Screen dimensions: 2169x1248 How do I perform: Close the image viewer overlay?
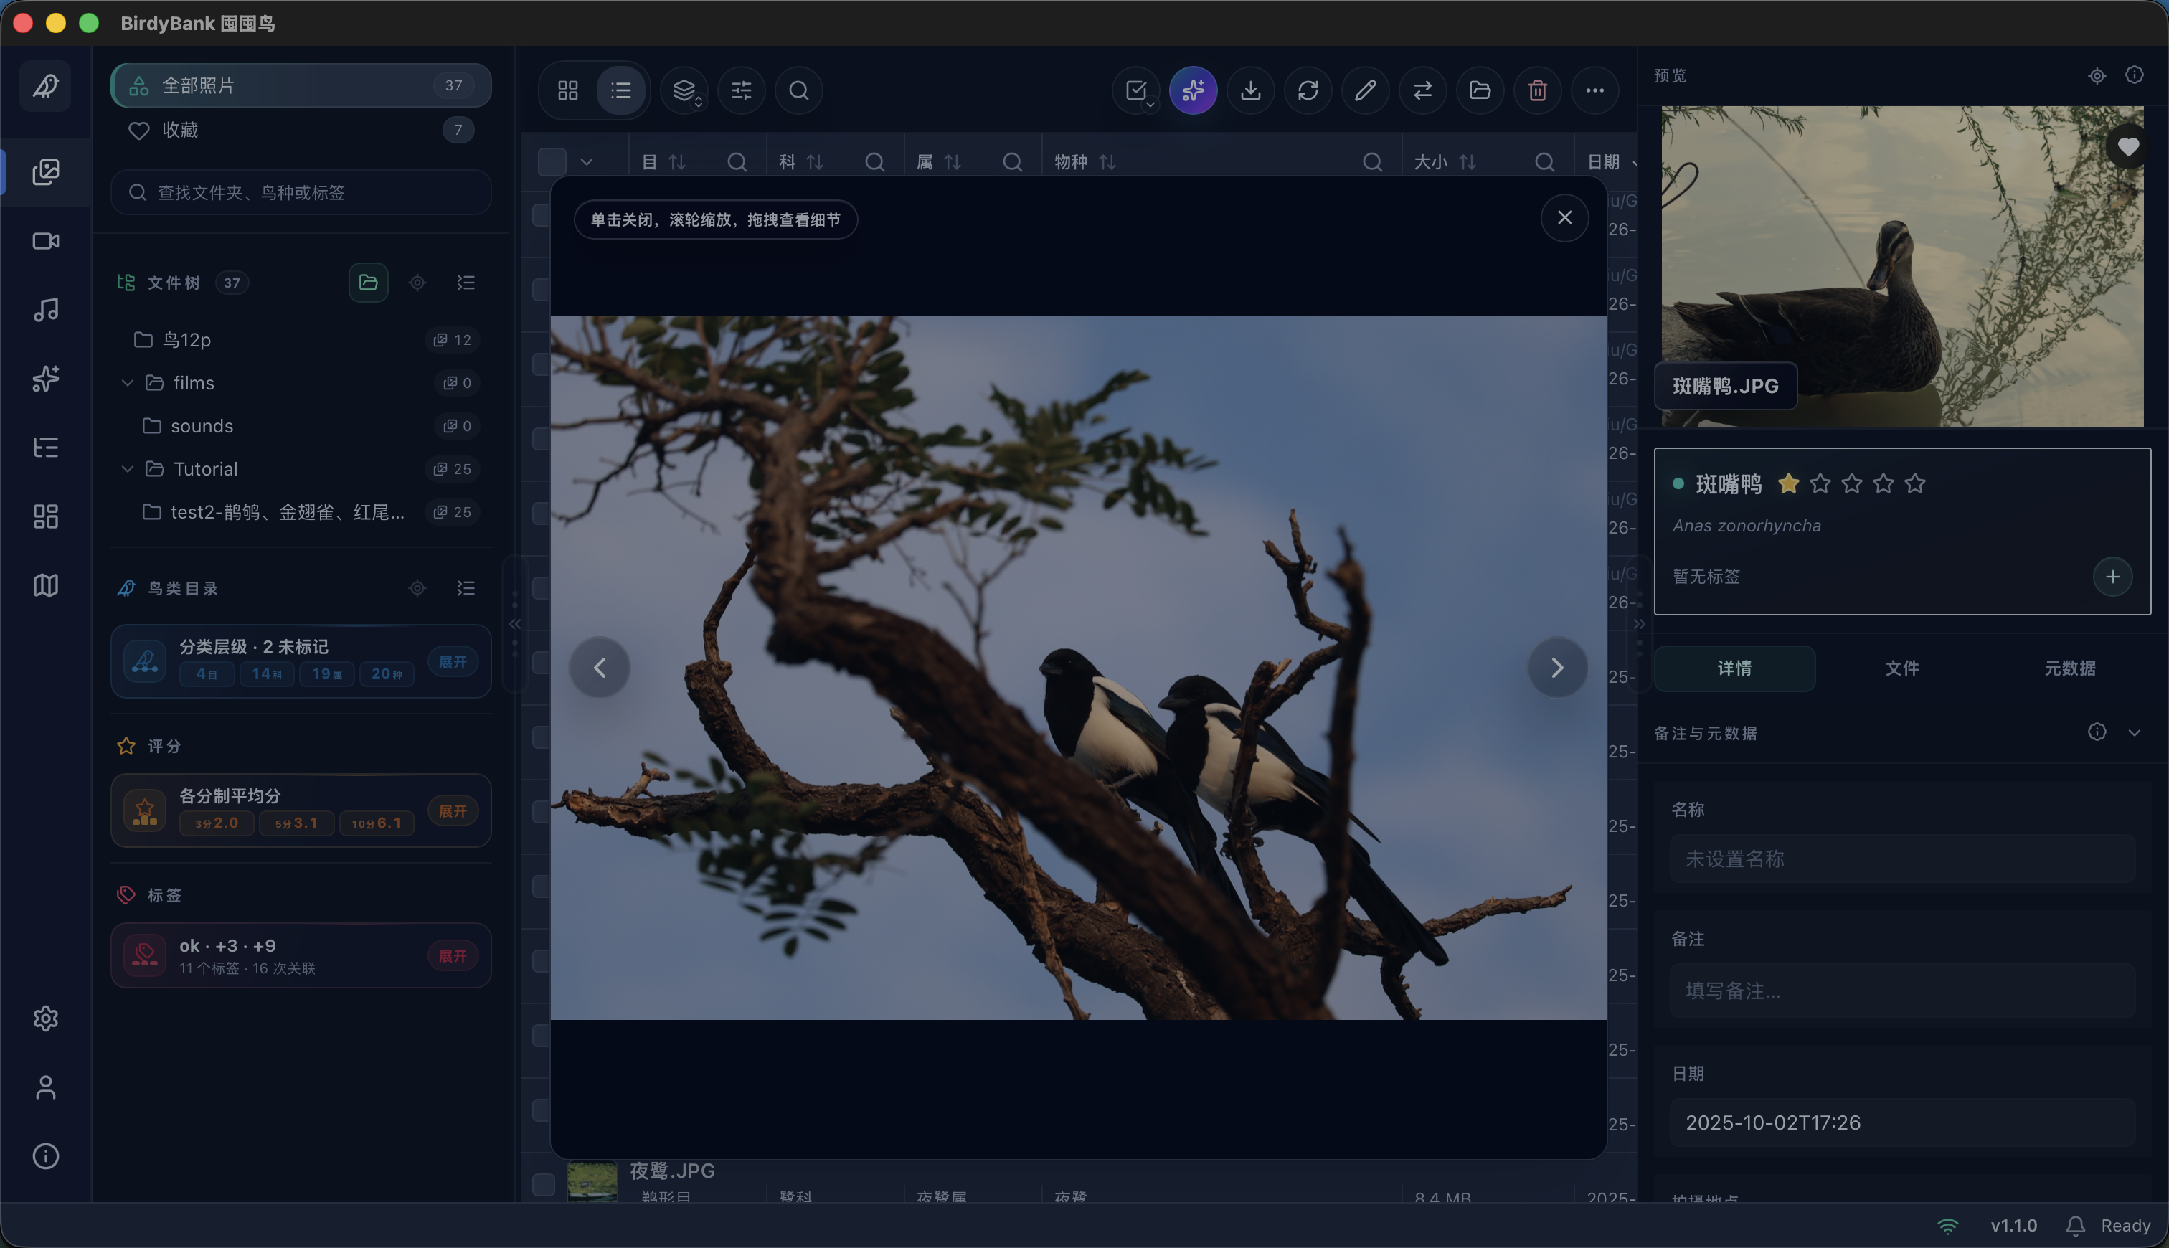point(1565,218)
